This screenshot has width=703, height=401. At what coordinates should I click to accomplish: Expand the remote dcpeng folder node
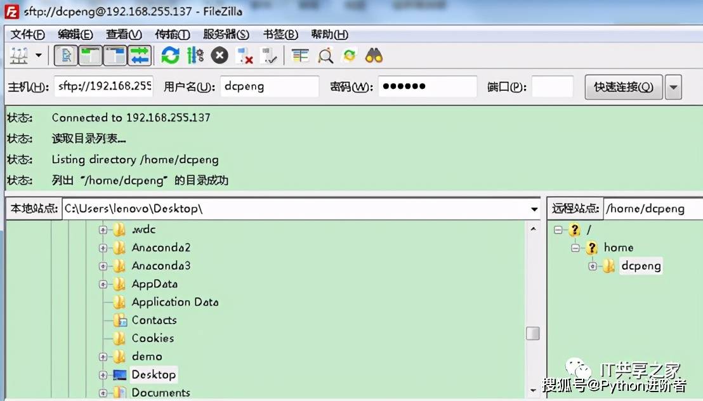[593, 266]
